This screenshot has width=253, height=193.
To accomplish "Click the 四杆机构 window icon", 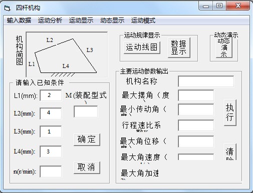I will point(8,8).
